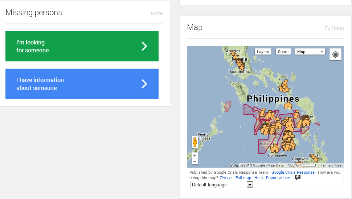This screenshot has width=352, height=199.
Task: Click More in Missing persons panel
Action: pos(157,13)
